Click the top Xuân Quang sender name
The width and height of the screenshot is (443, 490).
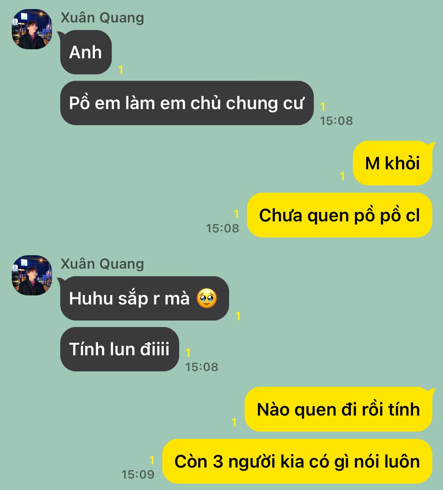point(102,18)
